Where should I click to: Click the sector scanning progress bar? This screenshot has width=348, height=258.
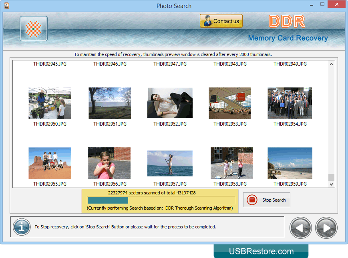161,200
